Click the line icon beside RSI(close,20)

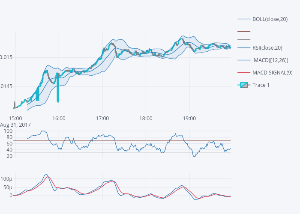(x=244, y=48)
